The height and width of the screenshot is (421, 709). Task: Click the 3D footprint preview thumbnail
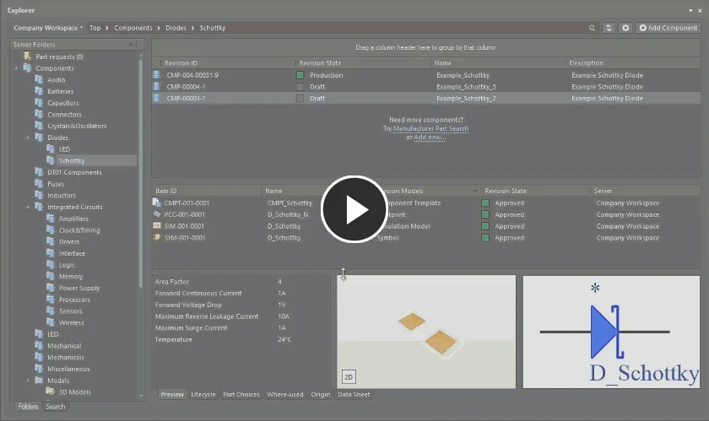(426, 332)
